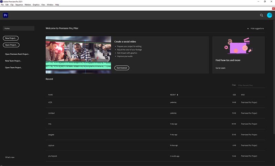Open the seagate recent project

[155, 135]
